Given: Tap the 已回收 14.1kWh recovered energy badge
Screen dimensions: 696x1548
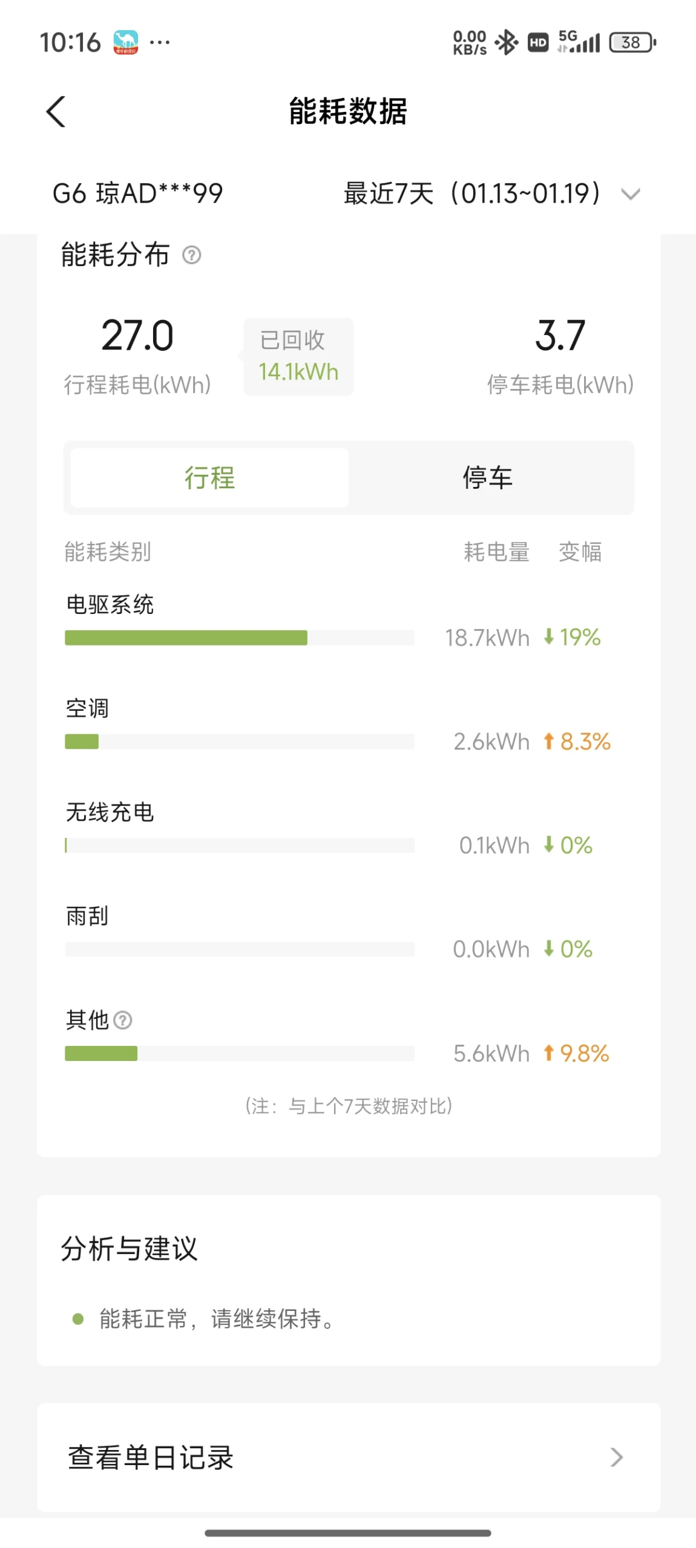Looking at the screenshot, I should (298, 356).
